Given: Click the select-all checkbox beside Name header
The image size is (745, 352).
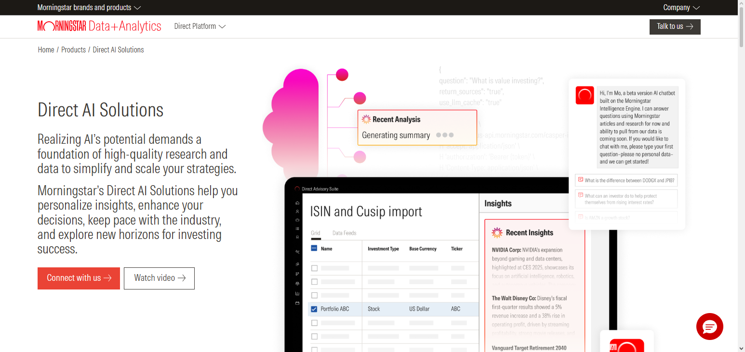Looking at the screenshot, I should [x=315, y=249].
